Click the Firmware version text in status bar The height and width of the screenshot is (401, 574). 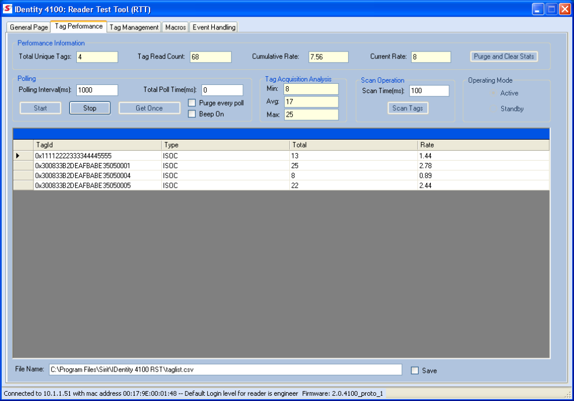click(x=342, y=393)
